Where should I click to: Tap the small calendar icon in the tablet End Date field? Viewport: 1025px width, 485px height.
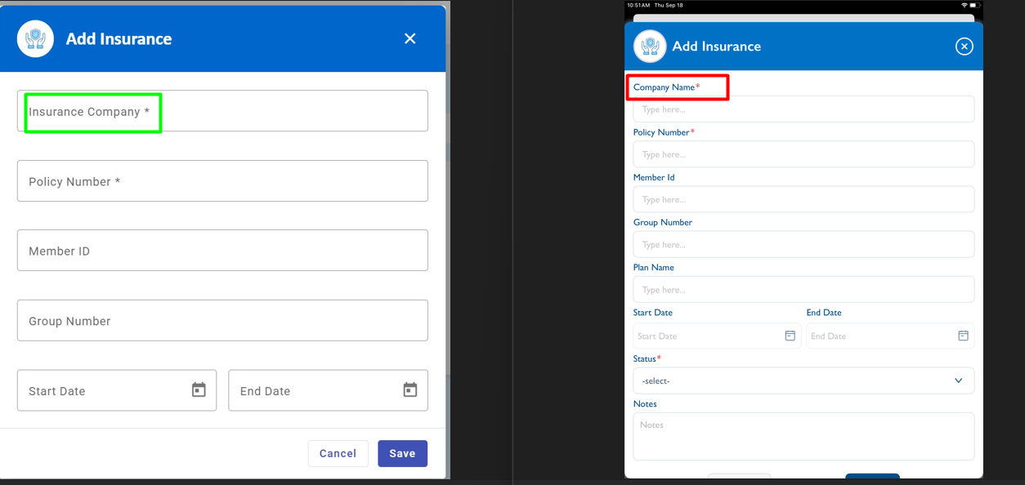click(x=963, y=336)
